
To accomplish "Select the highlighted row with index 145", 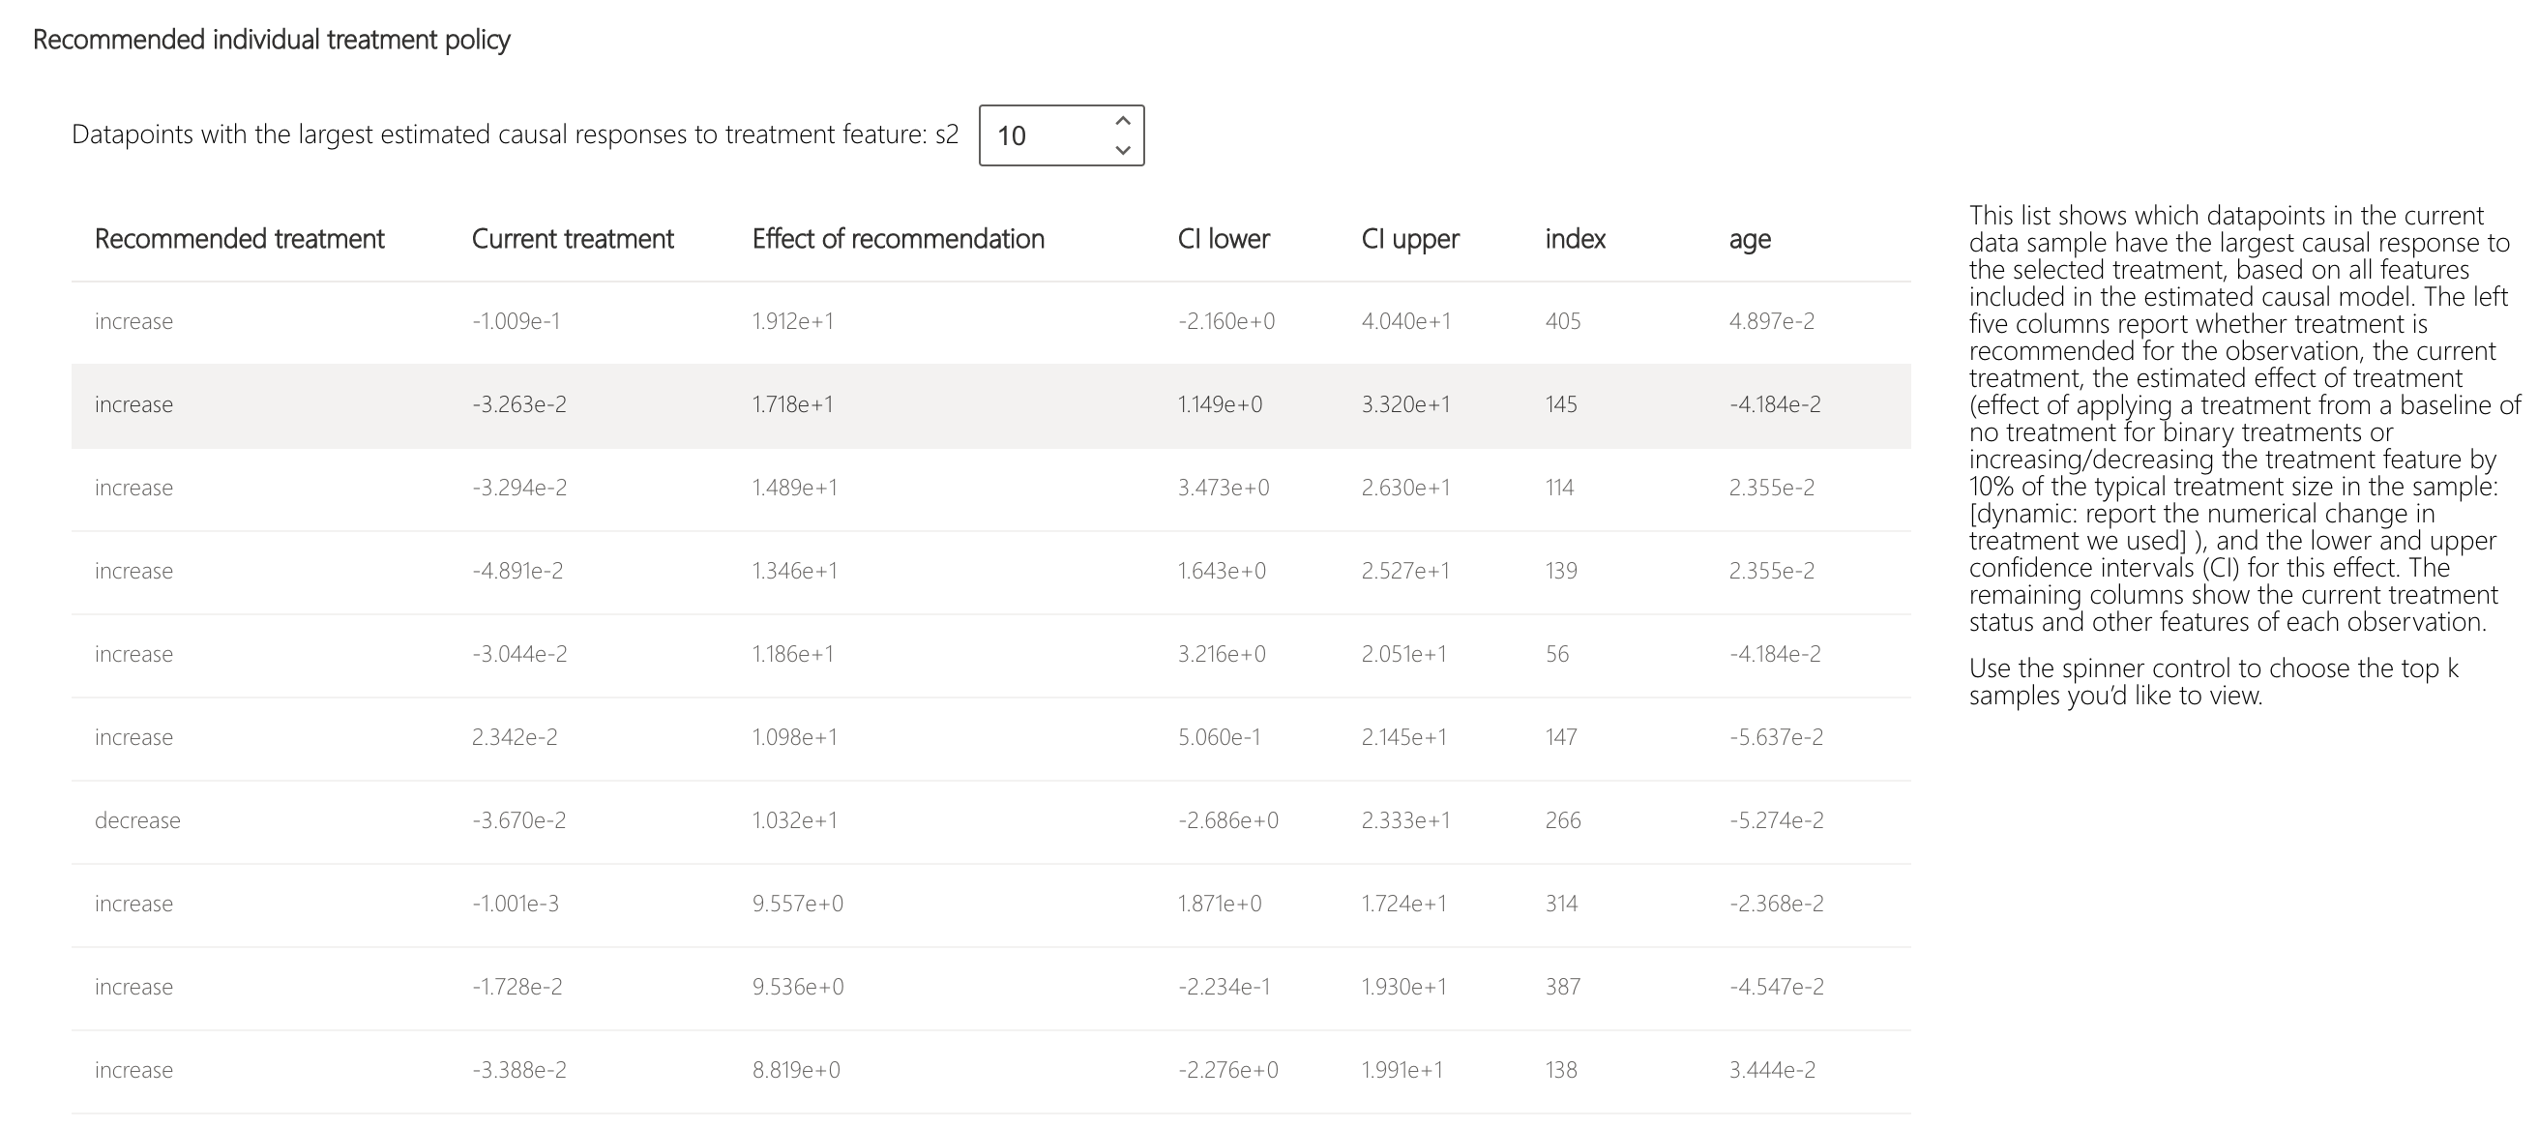I will (x=991, y=406).
